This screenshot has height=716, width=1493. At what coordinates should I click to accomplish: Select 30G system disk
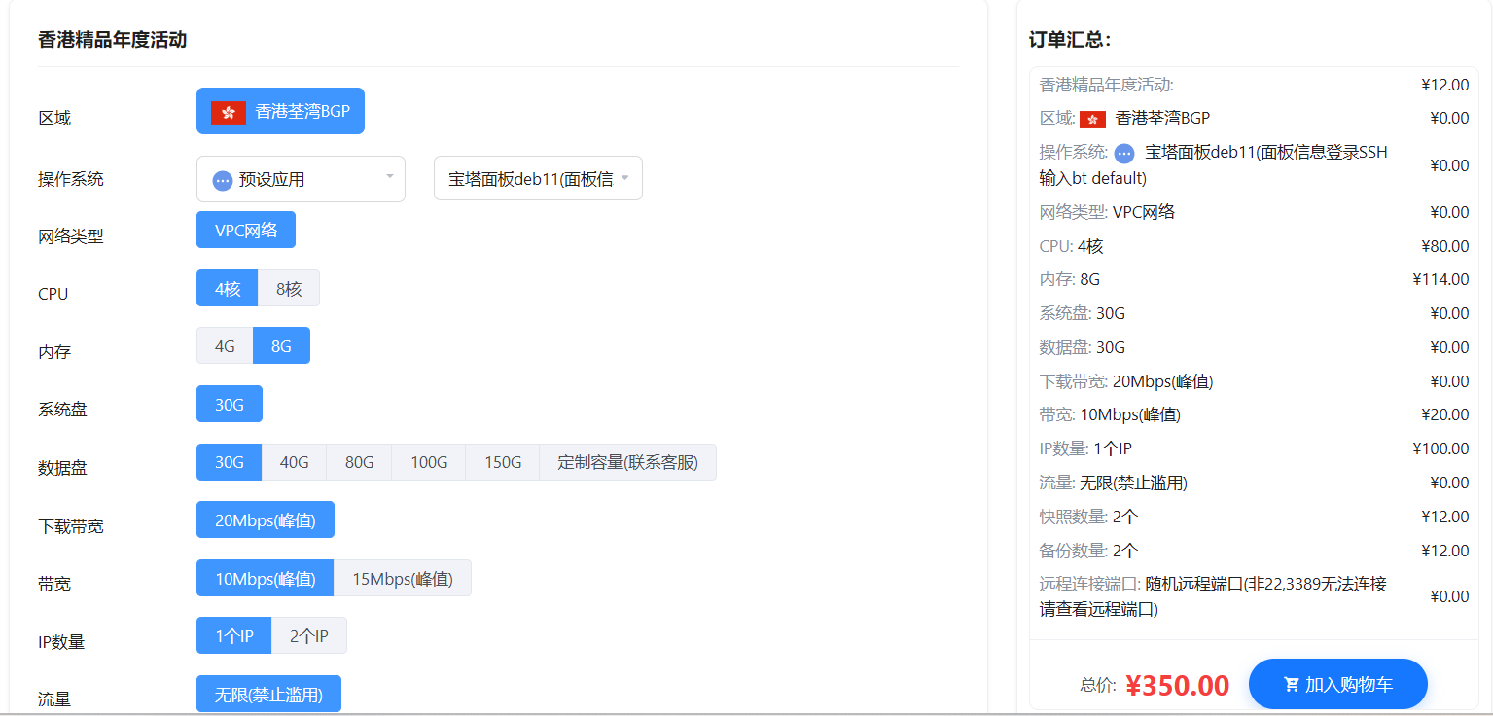(230, 404)
